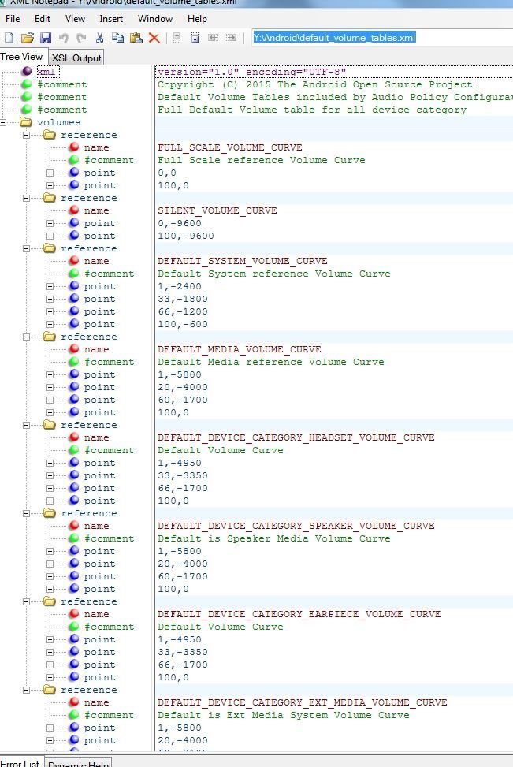Collapse reference node holding DEFAULT_DEVICE_CATEGORY_EXT_MEDIA_VOLUME_CURVE

[27, 690]
